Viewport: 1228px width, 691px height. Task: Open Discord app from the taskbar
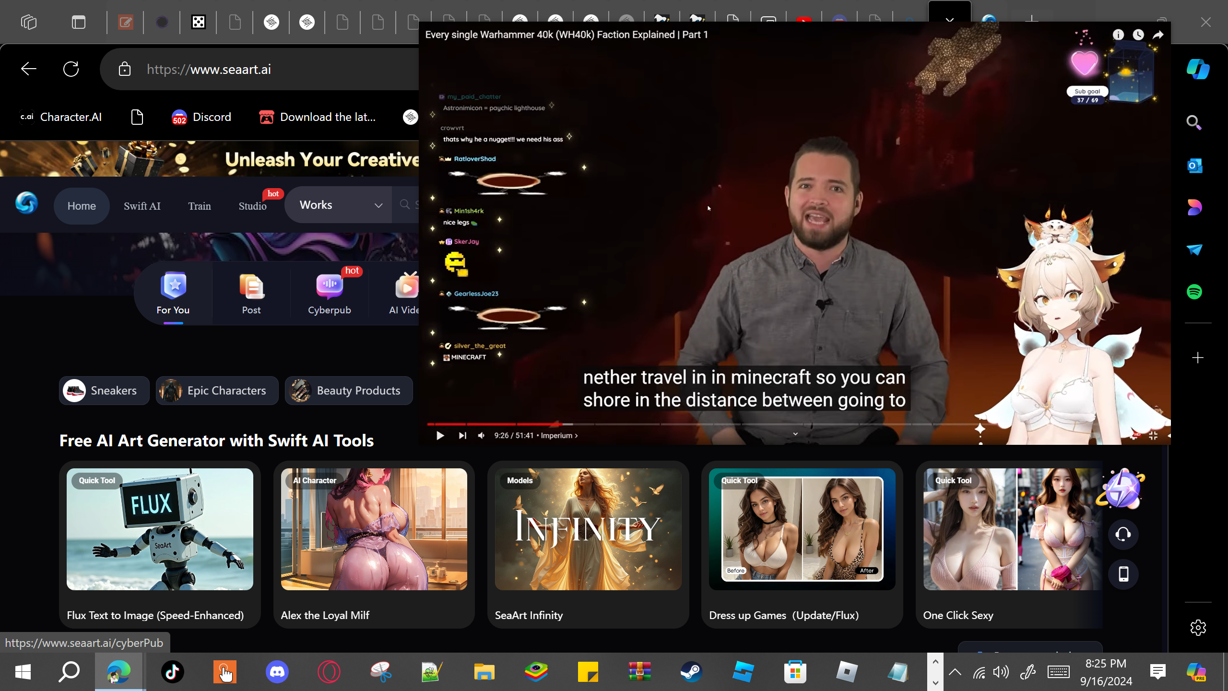[x=277, y=672]
